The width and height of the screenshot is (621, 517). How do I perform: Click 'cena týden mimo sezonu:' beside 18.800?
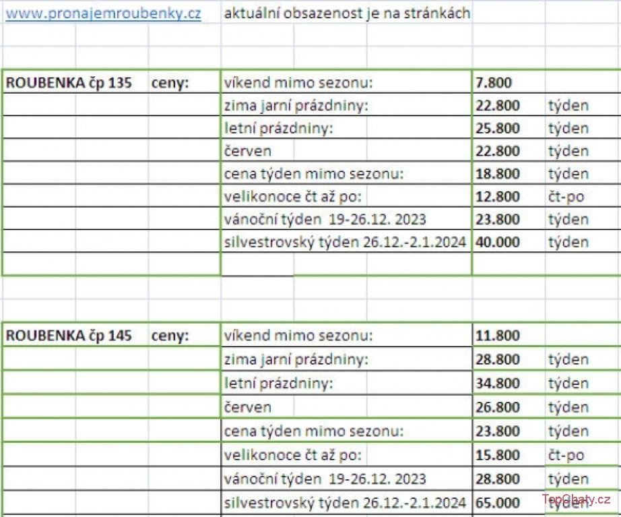[x=314, y=174]
